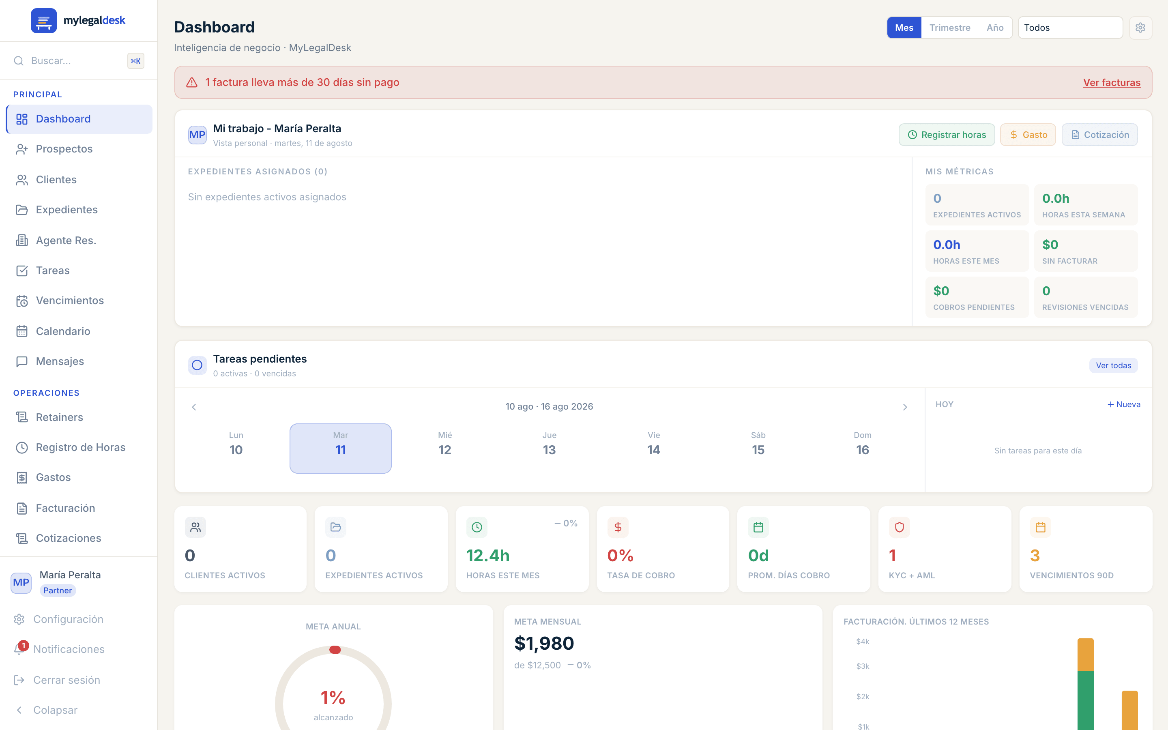The image size is (1168, 730).
Task: Select Dom 16 in week calendar
Action: pyautogui.click(x=863, y=448)
